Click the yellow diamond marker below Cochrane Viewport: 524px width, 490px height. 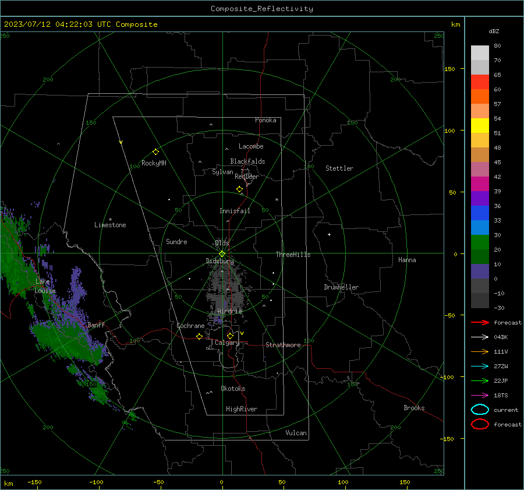[x=199, y=337]
